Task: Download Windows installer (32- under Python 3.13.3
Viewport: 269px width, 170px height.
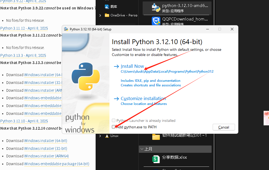Action: (x=43, y=83)
